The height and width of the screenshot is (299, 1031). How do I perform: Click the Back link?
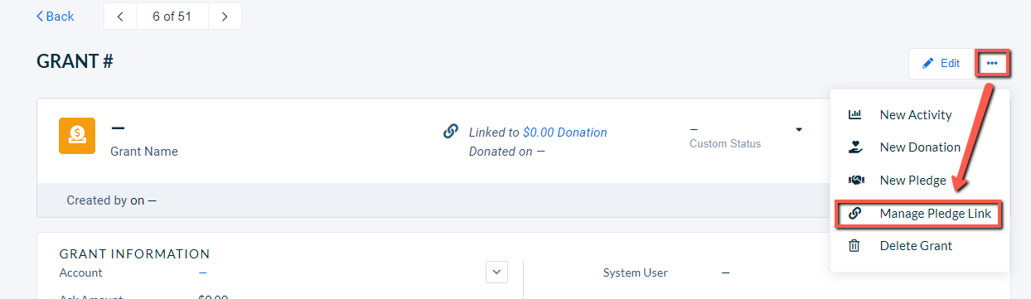click(55, 17)
